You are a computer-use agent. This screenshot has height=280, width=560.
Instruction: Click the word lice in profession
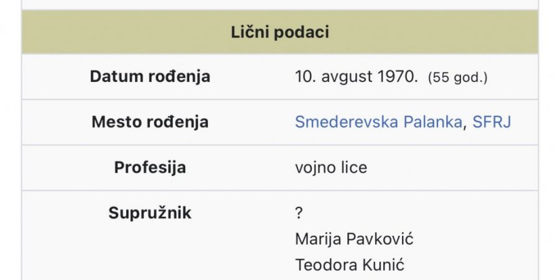click(x=352, y=168)
